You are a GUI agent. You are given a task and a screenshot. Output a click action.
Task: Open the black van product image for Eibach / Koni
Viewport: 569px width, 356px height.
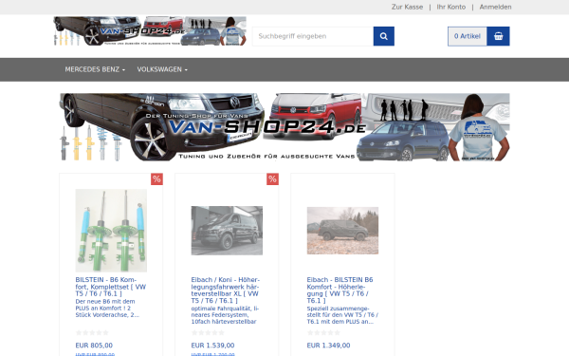point(227,231)
